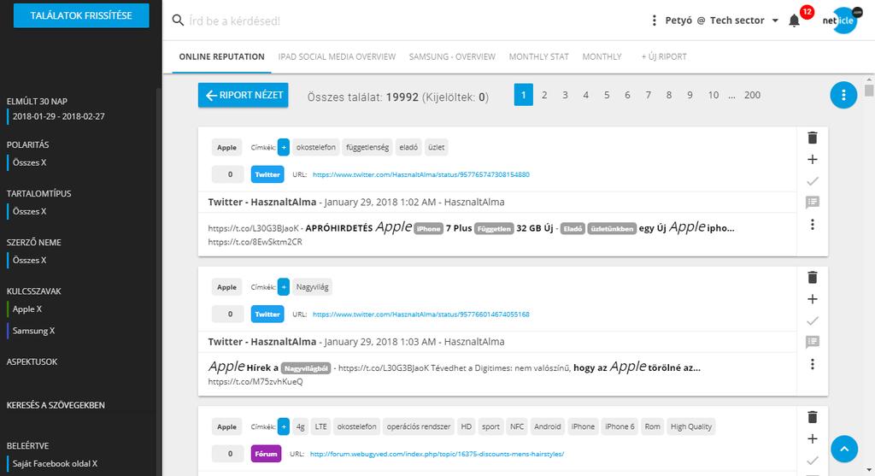Image resolution: width=875 pixels, height=476 pixels.
Task: Remove the Tartalomtípus Összes X filter
Action: pyautogui.click(x=30, y=211)
